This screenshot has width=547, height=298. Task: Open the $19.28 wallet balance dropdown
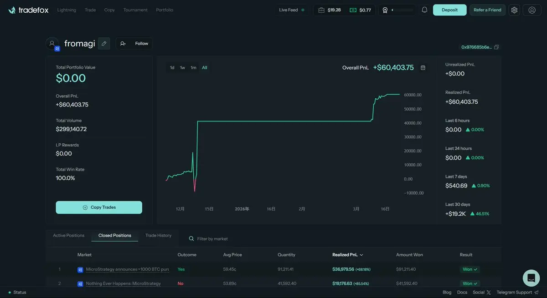point(330,10)
